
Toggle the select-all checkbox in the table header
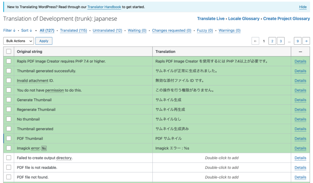(9, 51)
